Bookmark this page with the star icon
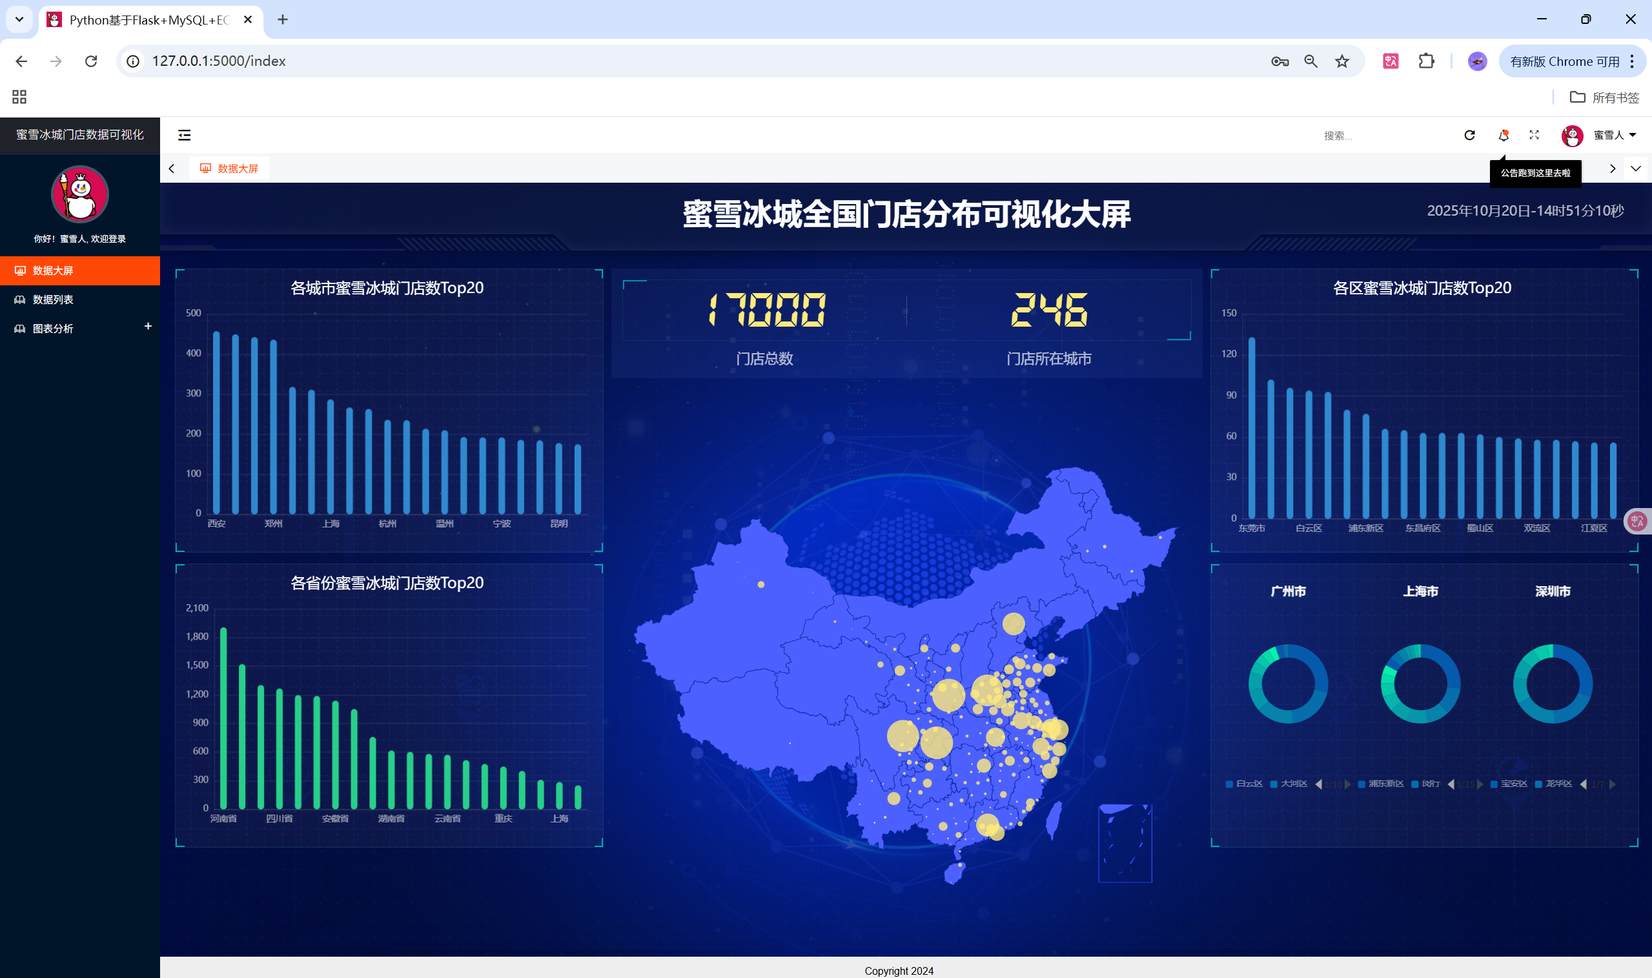 [1341, 61]
